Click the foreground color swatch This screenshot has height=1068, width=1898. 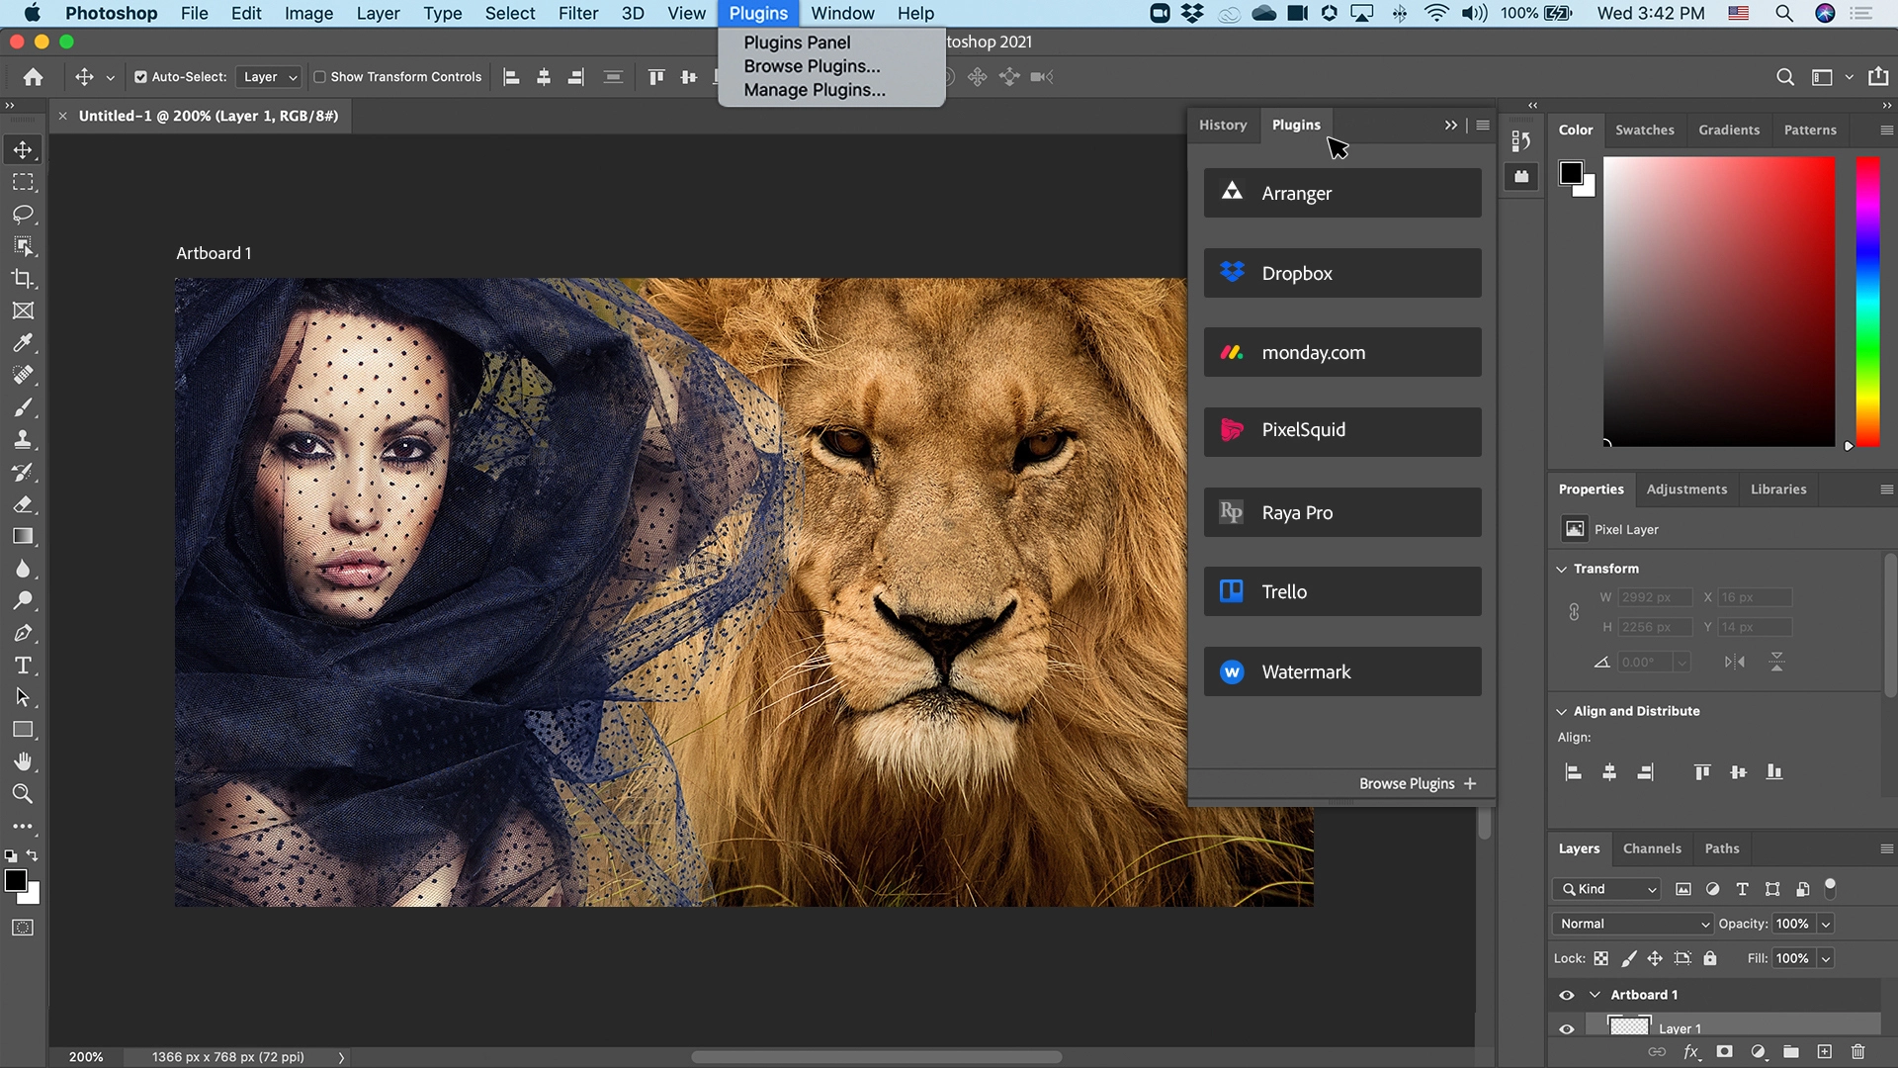[15, 879]
